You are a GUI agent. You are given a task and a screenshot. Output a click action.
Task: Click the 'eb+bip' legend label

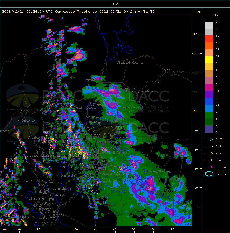click(221, 167)
